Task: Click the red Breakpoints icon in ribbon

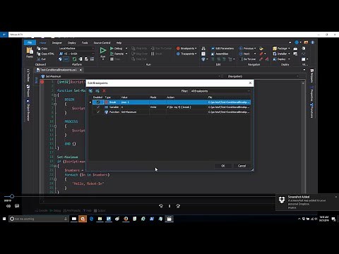Action: point(178,48)
